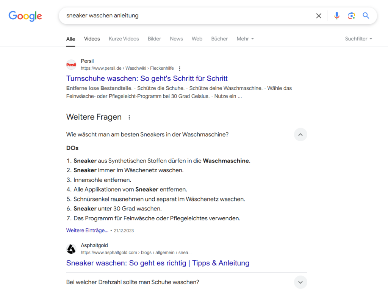Switch to the Bilder tab
388x290 pixels.
154,39
